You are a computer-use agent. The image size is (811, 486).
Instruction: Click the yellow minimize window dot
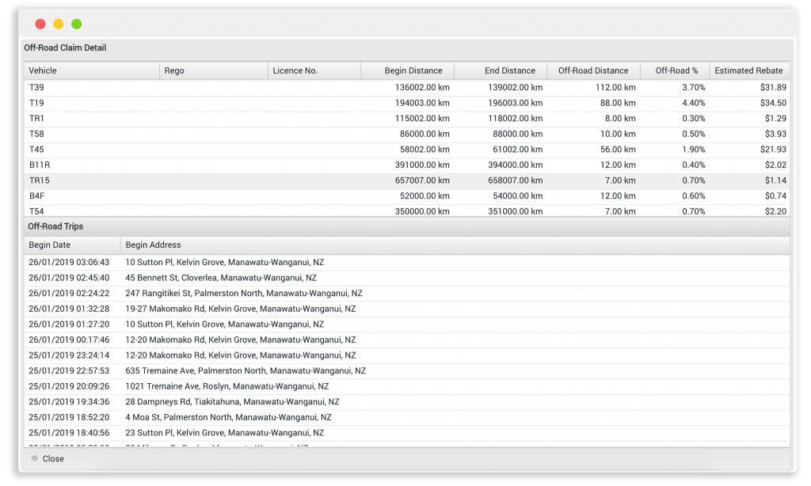[x=59, y=24]
